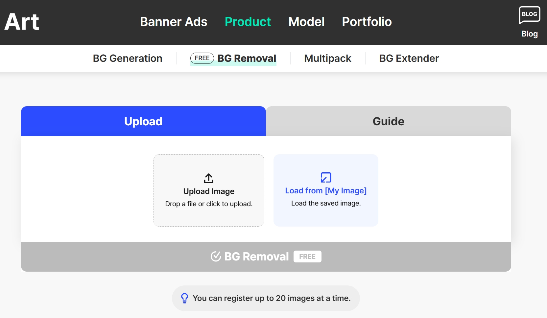Click the Upload Image drop area
This screenshot has width=547, height=318.
(x=209, y=191)
